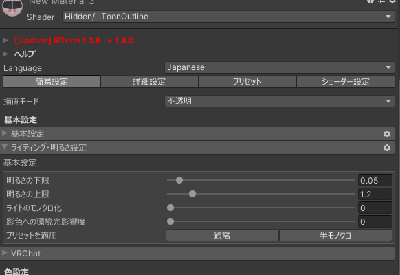The height and width of the screenshot is (275, 400).
Task: Apply the 半モノクロ lighting preset
Action: click(335, 235)
